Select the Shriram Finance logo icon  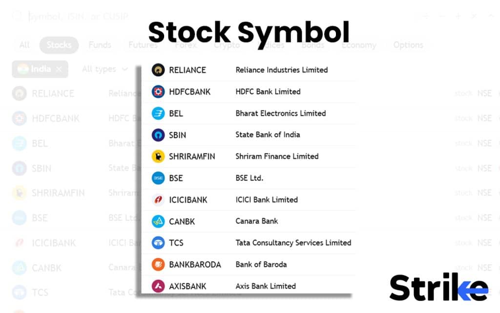coord(158,156)
